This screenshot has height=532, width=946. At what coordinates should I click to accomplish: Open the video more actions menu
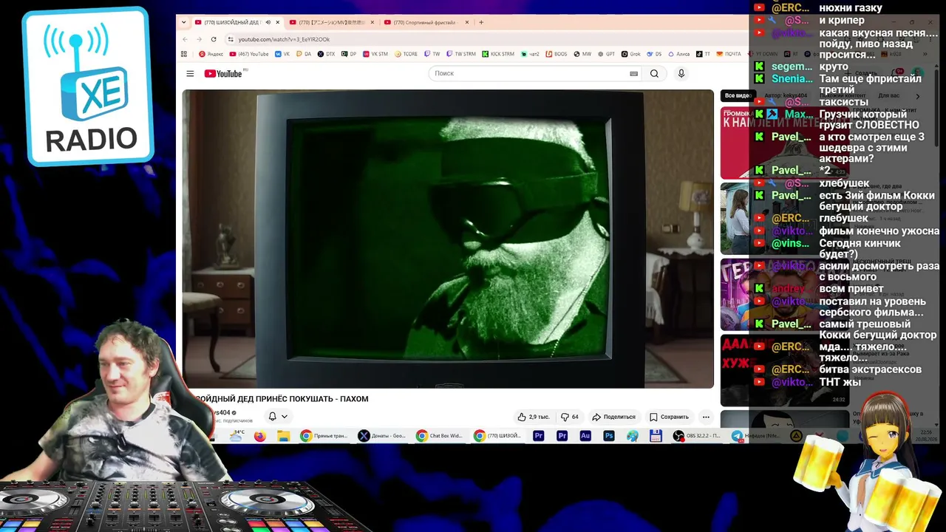(x=706, y=417)
